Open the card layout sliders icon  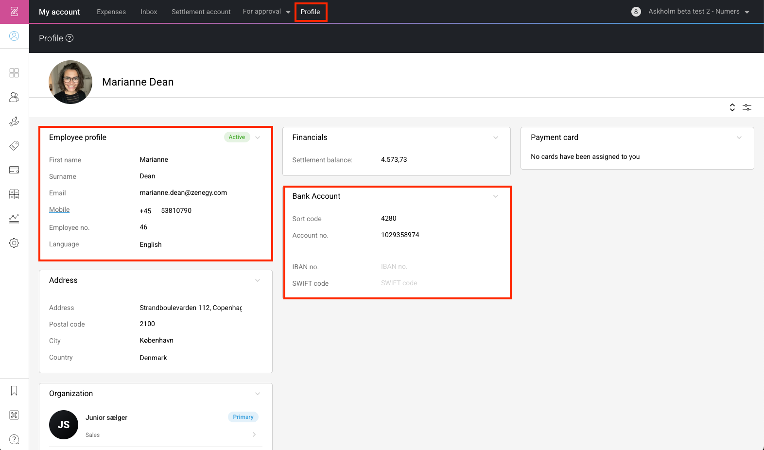point(747,107)
